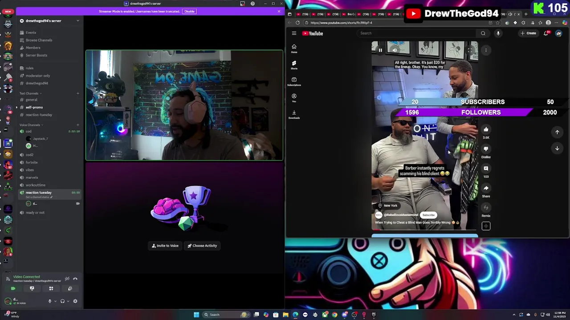Enter fullscreen on the YouTube Short
This screenshot has height=320, width=570.
[470, 50]
